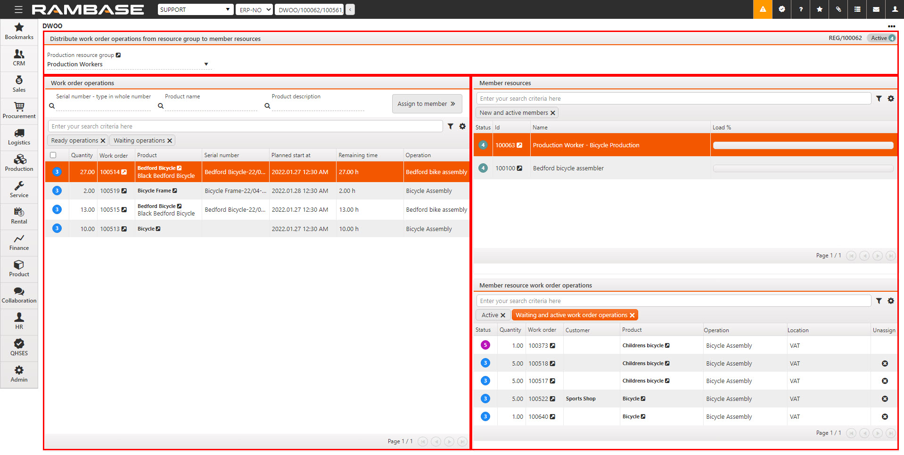The width and height of the screenshot is (904, 455).
Task: Toggle select-all checkbox in work order table
Action: point(53,155)
